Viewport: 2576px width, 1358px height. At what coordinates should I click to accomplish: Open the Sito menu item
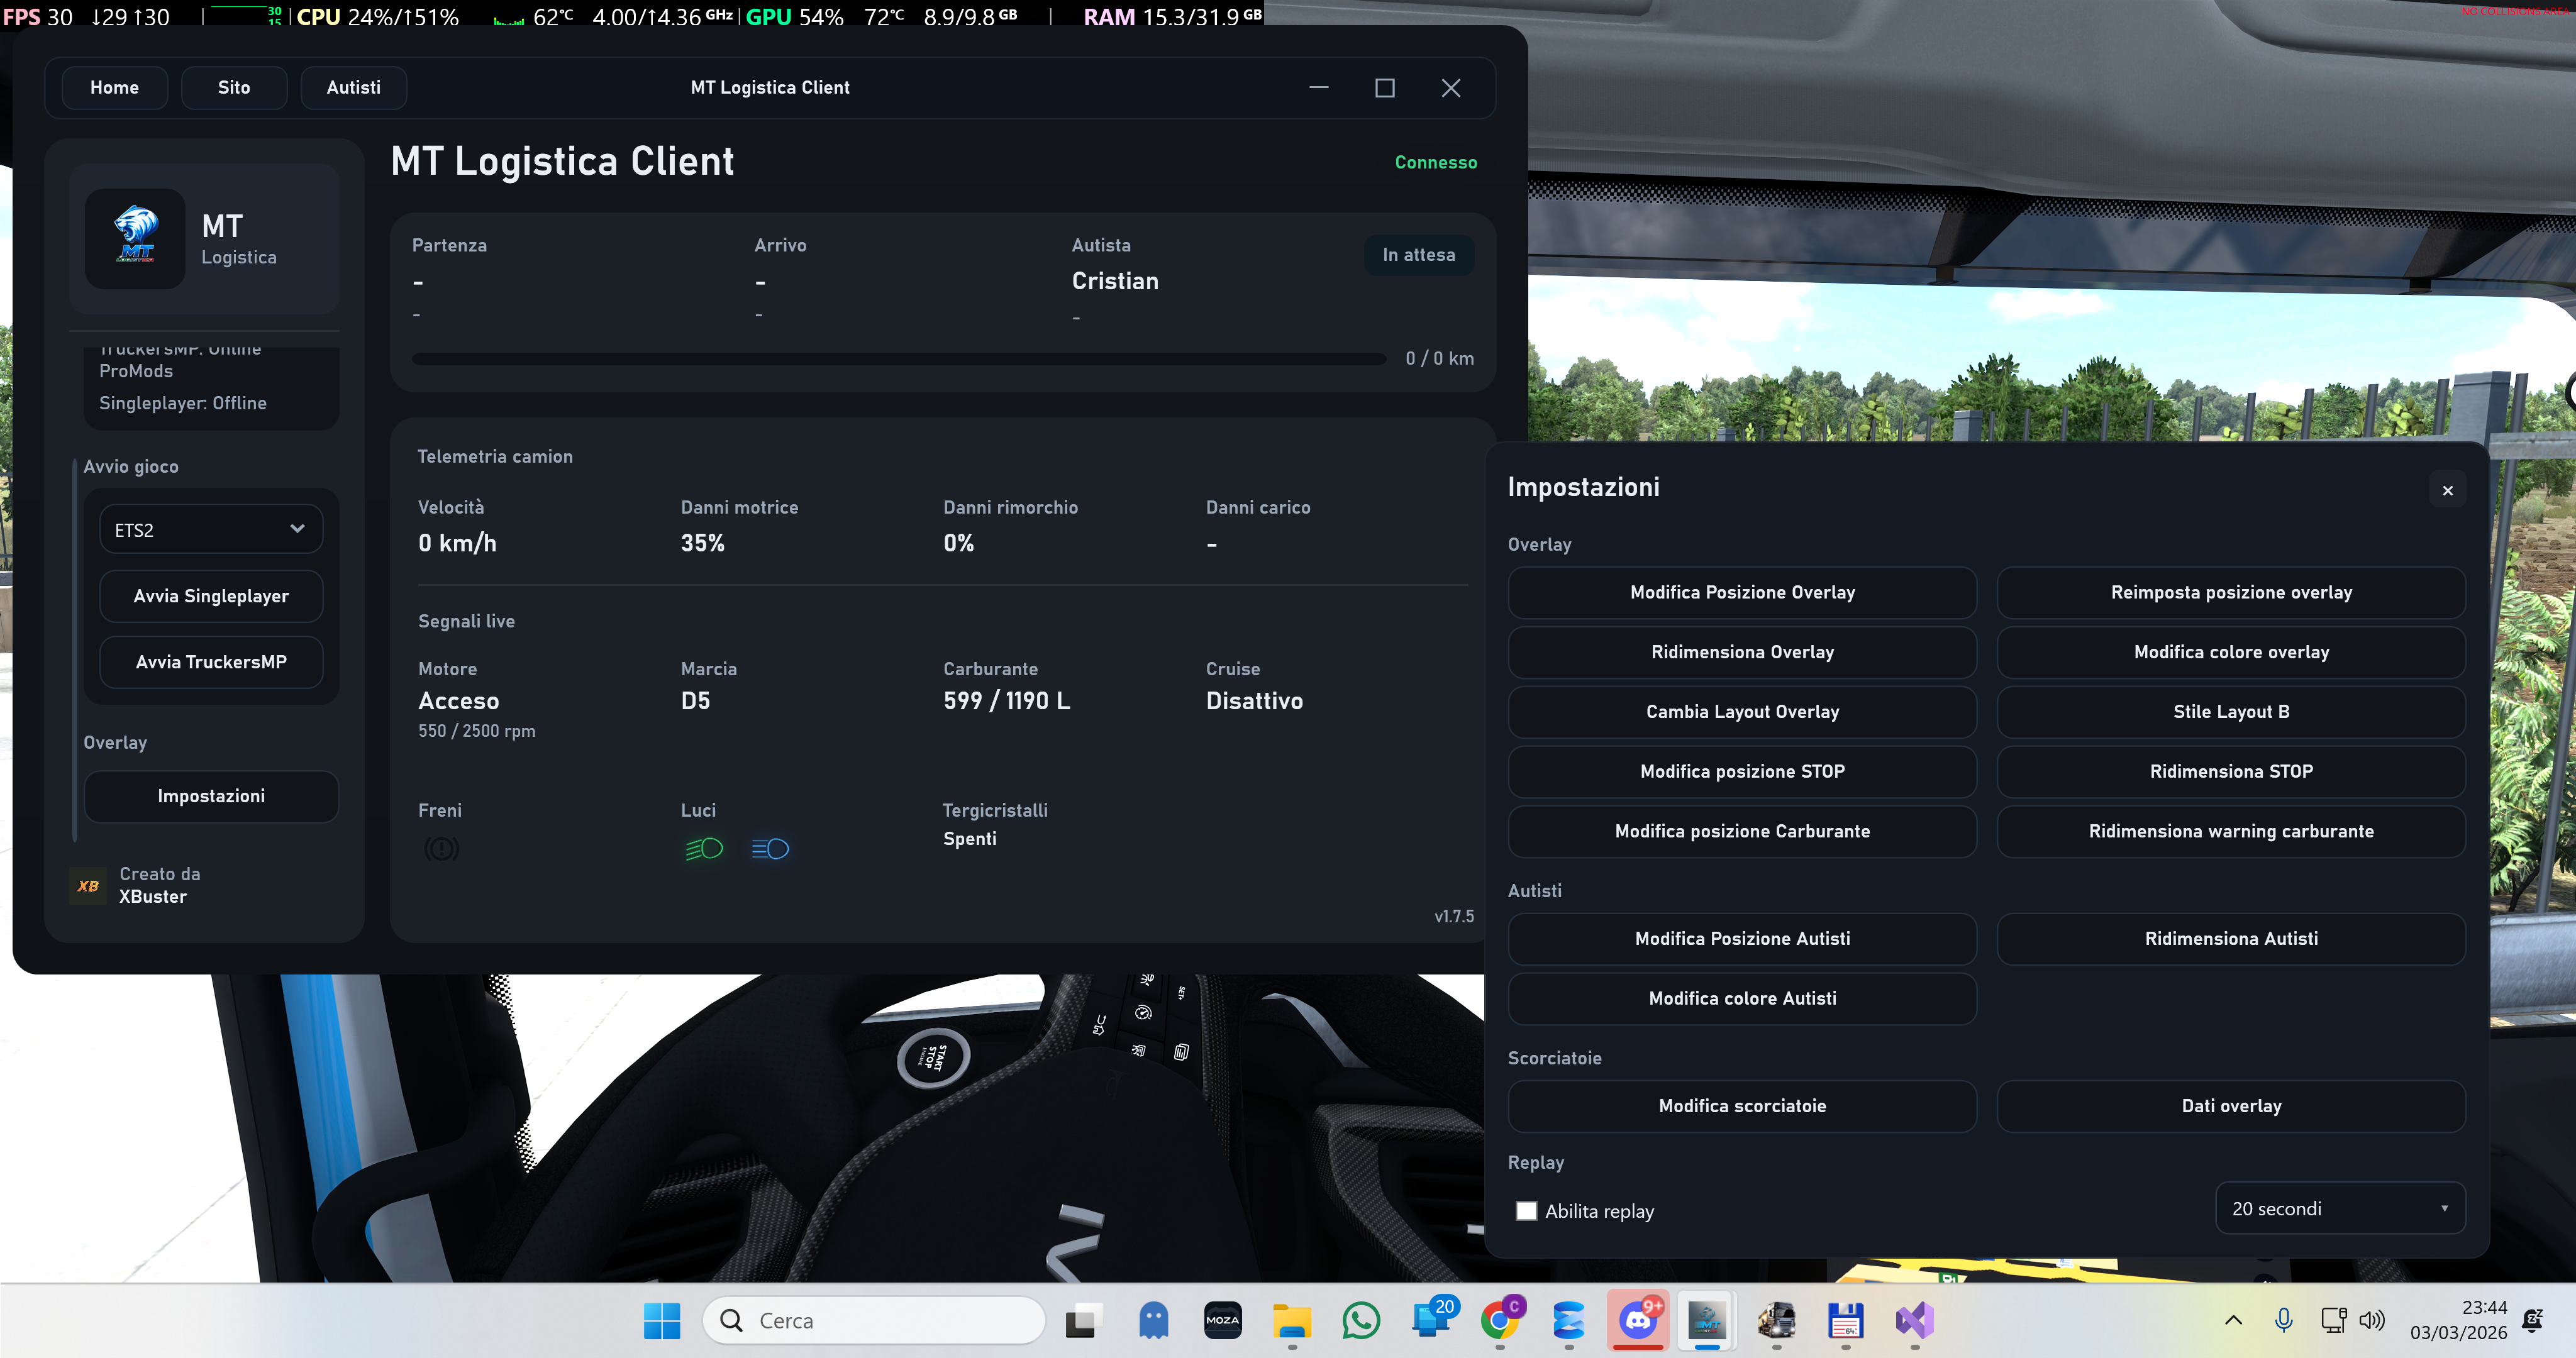pyautogui.click(x=234, y=87)
